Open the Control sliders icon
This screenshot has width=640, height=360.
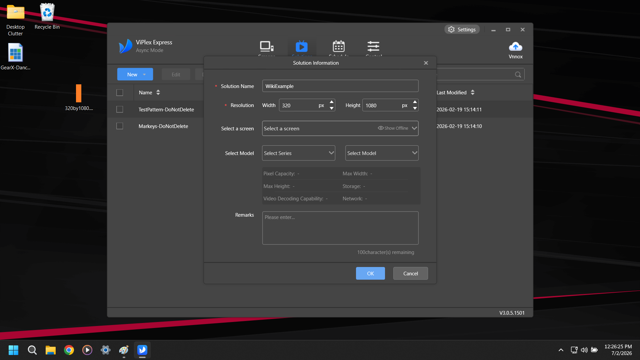(373, 46)
